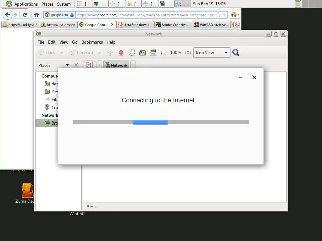Select the home folder sidebar entry
This screenshot has height=241, width=322.
click(47, 84)
